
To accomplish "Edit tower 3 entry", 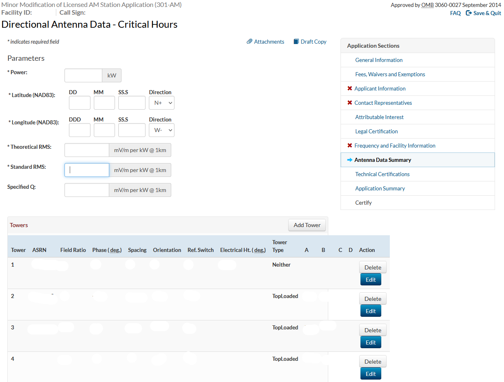I will [x=370, y=342].
